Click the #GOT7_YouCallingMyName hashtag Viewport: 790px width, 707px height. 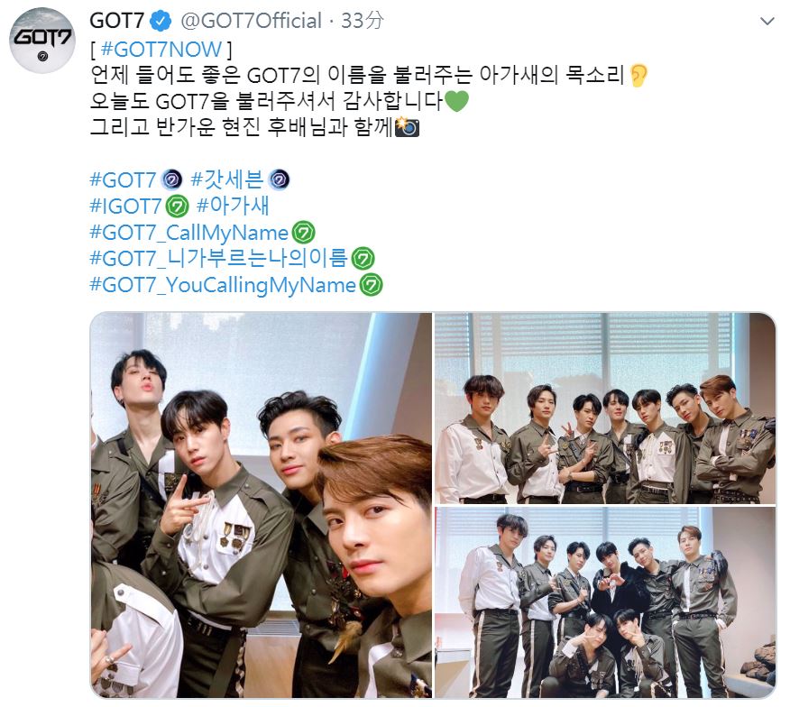[223, 285]
